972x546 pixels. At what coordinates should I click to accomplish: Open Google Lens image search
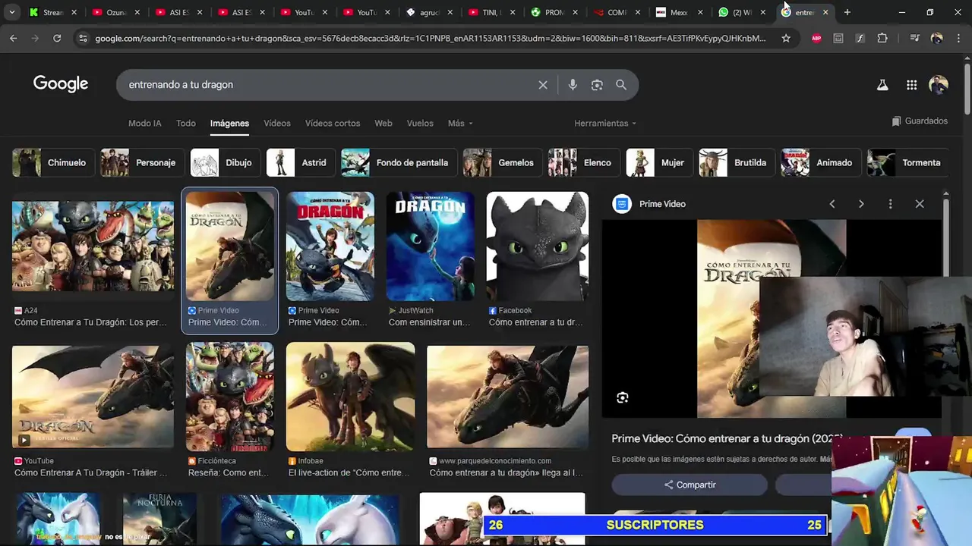pyautogui.click(x=597, y=85)
